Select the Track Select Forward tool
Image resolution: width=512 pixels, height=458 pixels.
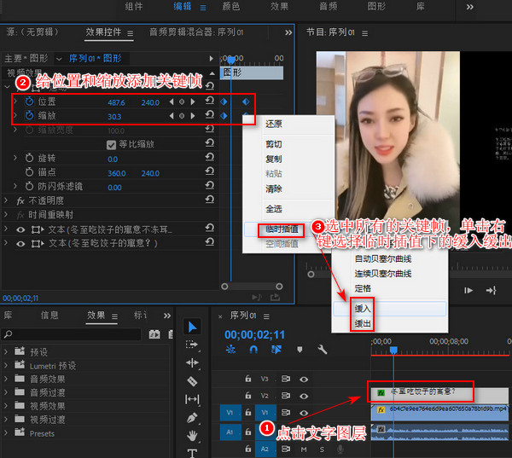click(x=192, y=345)
